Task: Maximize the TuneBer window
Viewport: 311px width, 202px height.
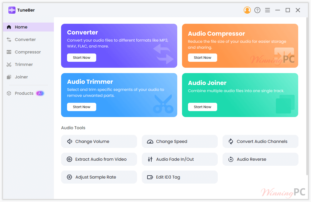Action: (288, 10)
